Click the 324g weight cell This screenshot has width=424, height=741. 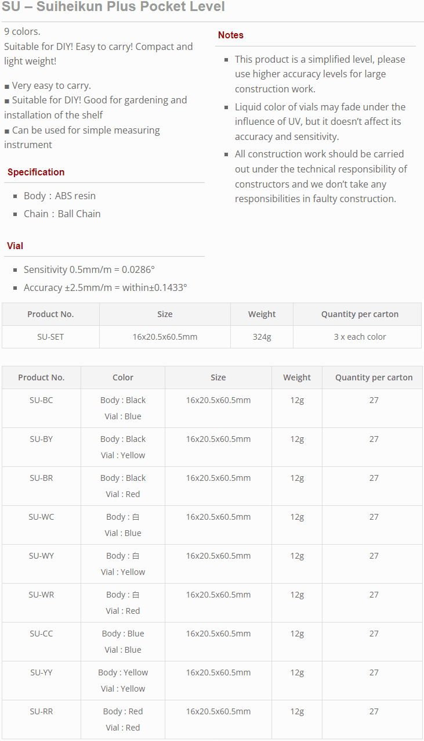262,337
